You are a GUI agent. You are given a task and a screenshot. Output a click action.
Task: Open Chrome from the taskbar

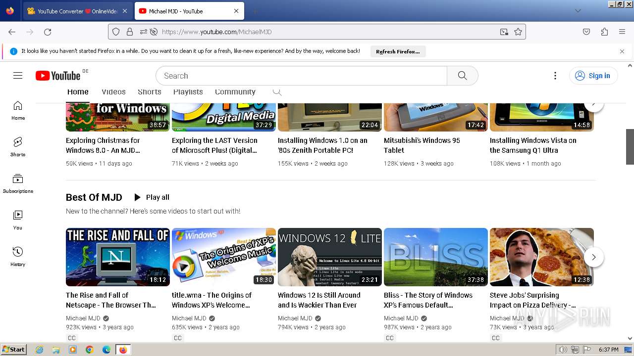pyautogui.click(x=90, y=350)
